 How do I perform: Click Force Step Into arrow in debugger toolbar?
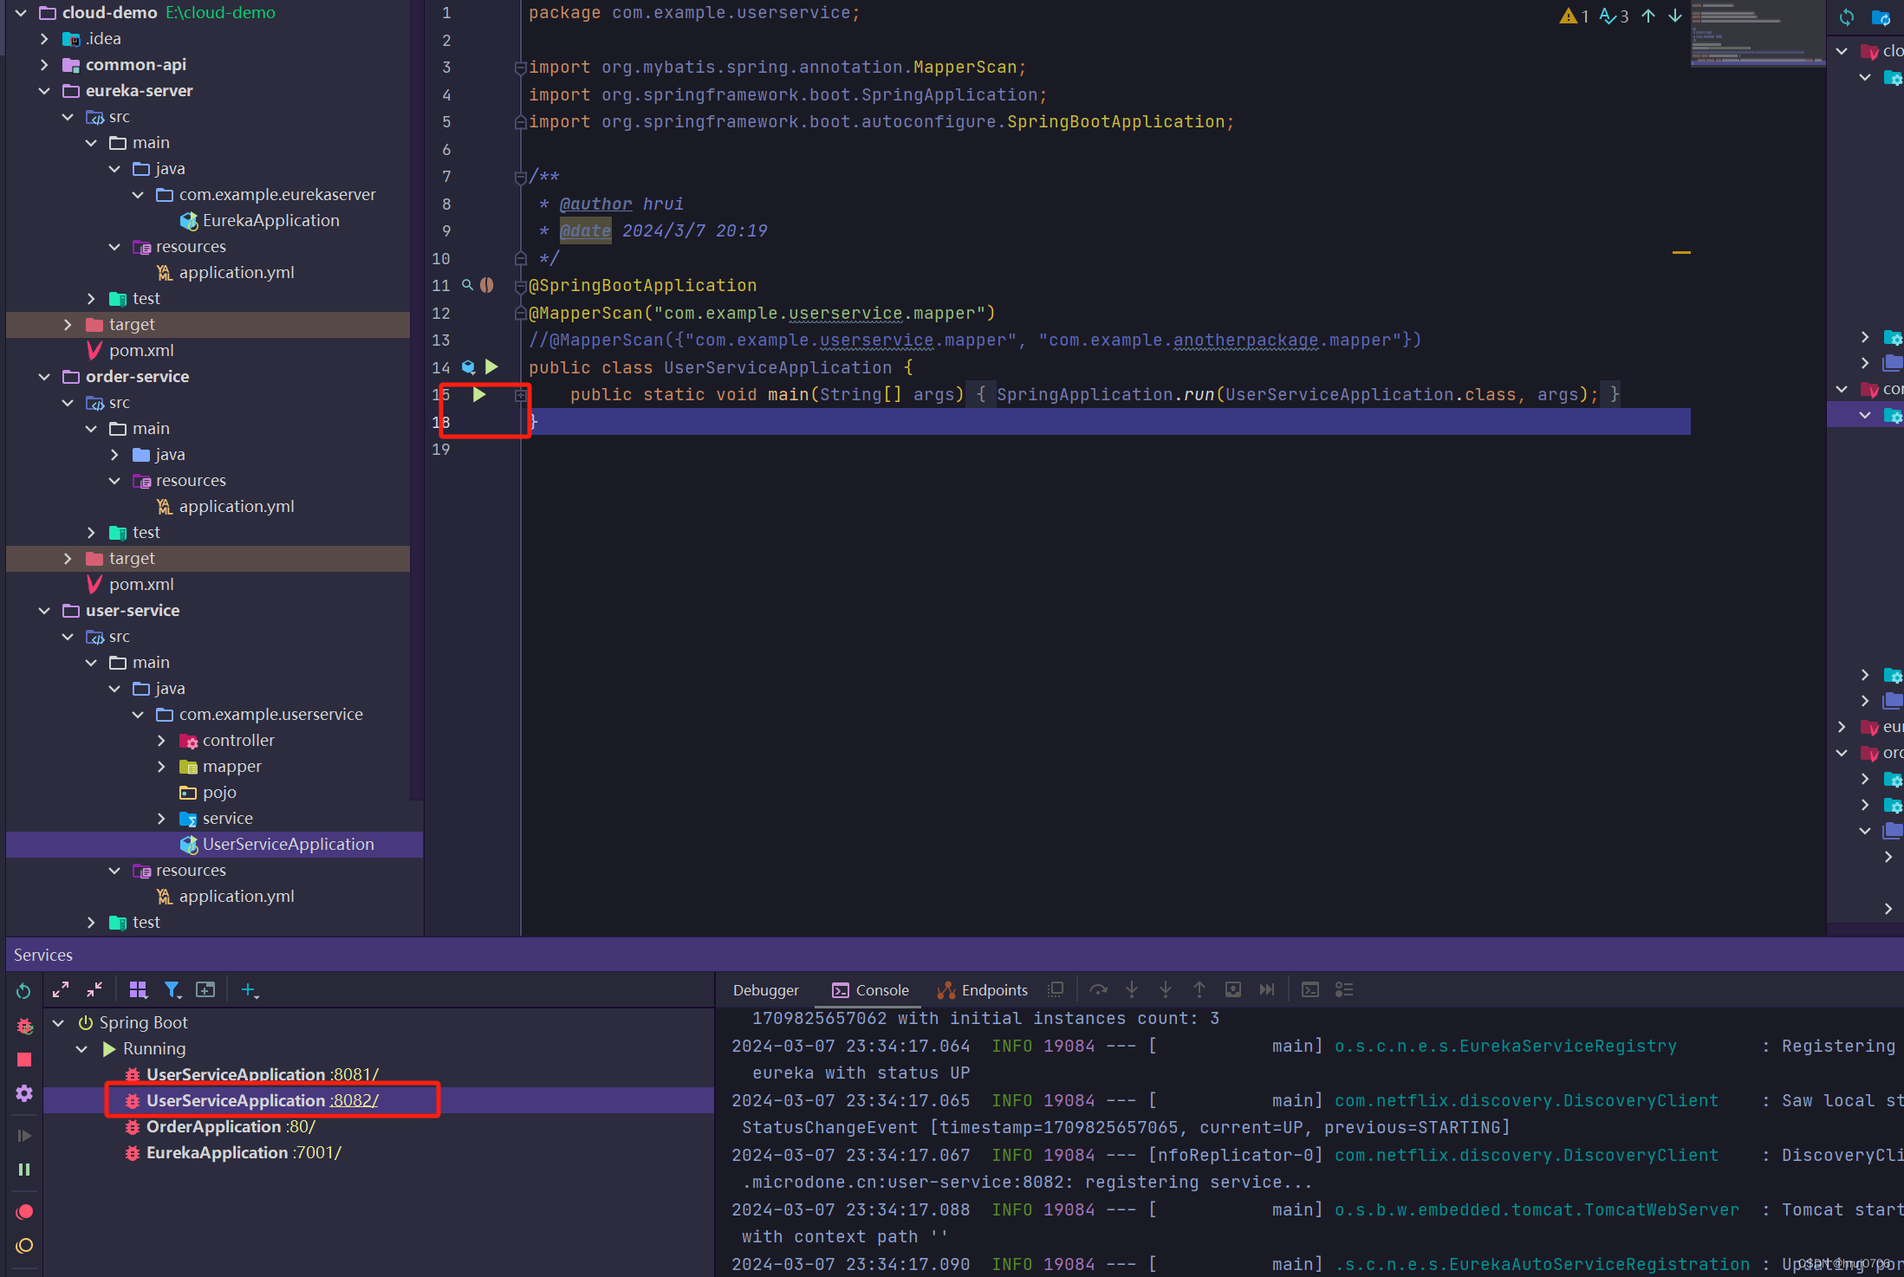coord(1166,989)
